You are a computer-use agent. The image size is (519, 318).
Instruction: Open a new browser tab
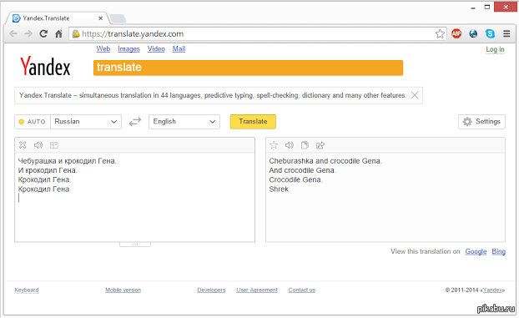[x=118, y=18]
